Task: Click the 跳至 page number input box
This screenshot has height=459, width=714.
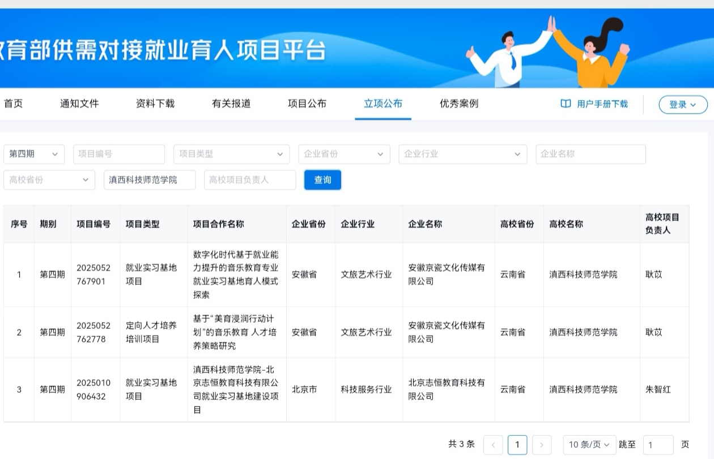Action: [x=658, y=445]
